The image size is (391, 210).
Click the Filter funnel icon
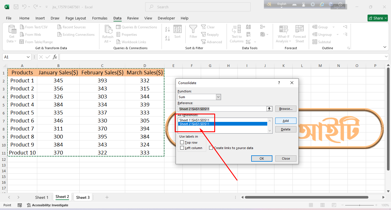193,29
